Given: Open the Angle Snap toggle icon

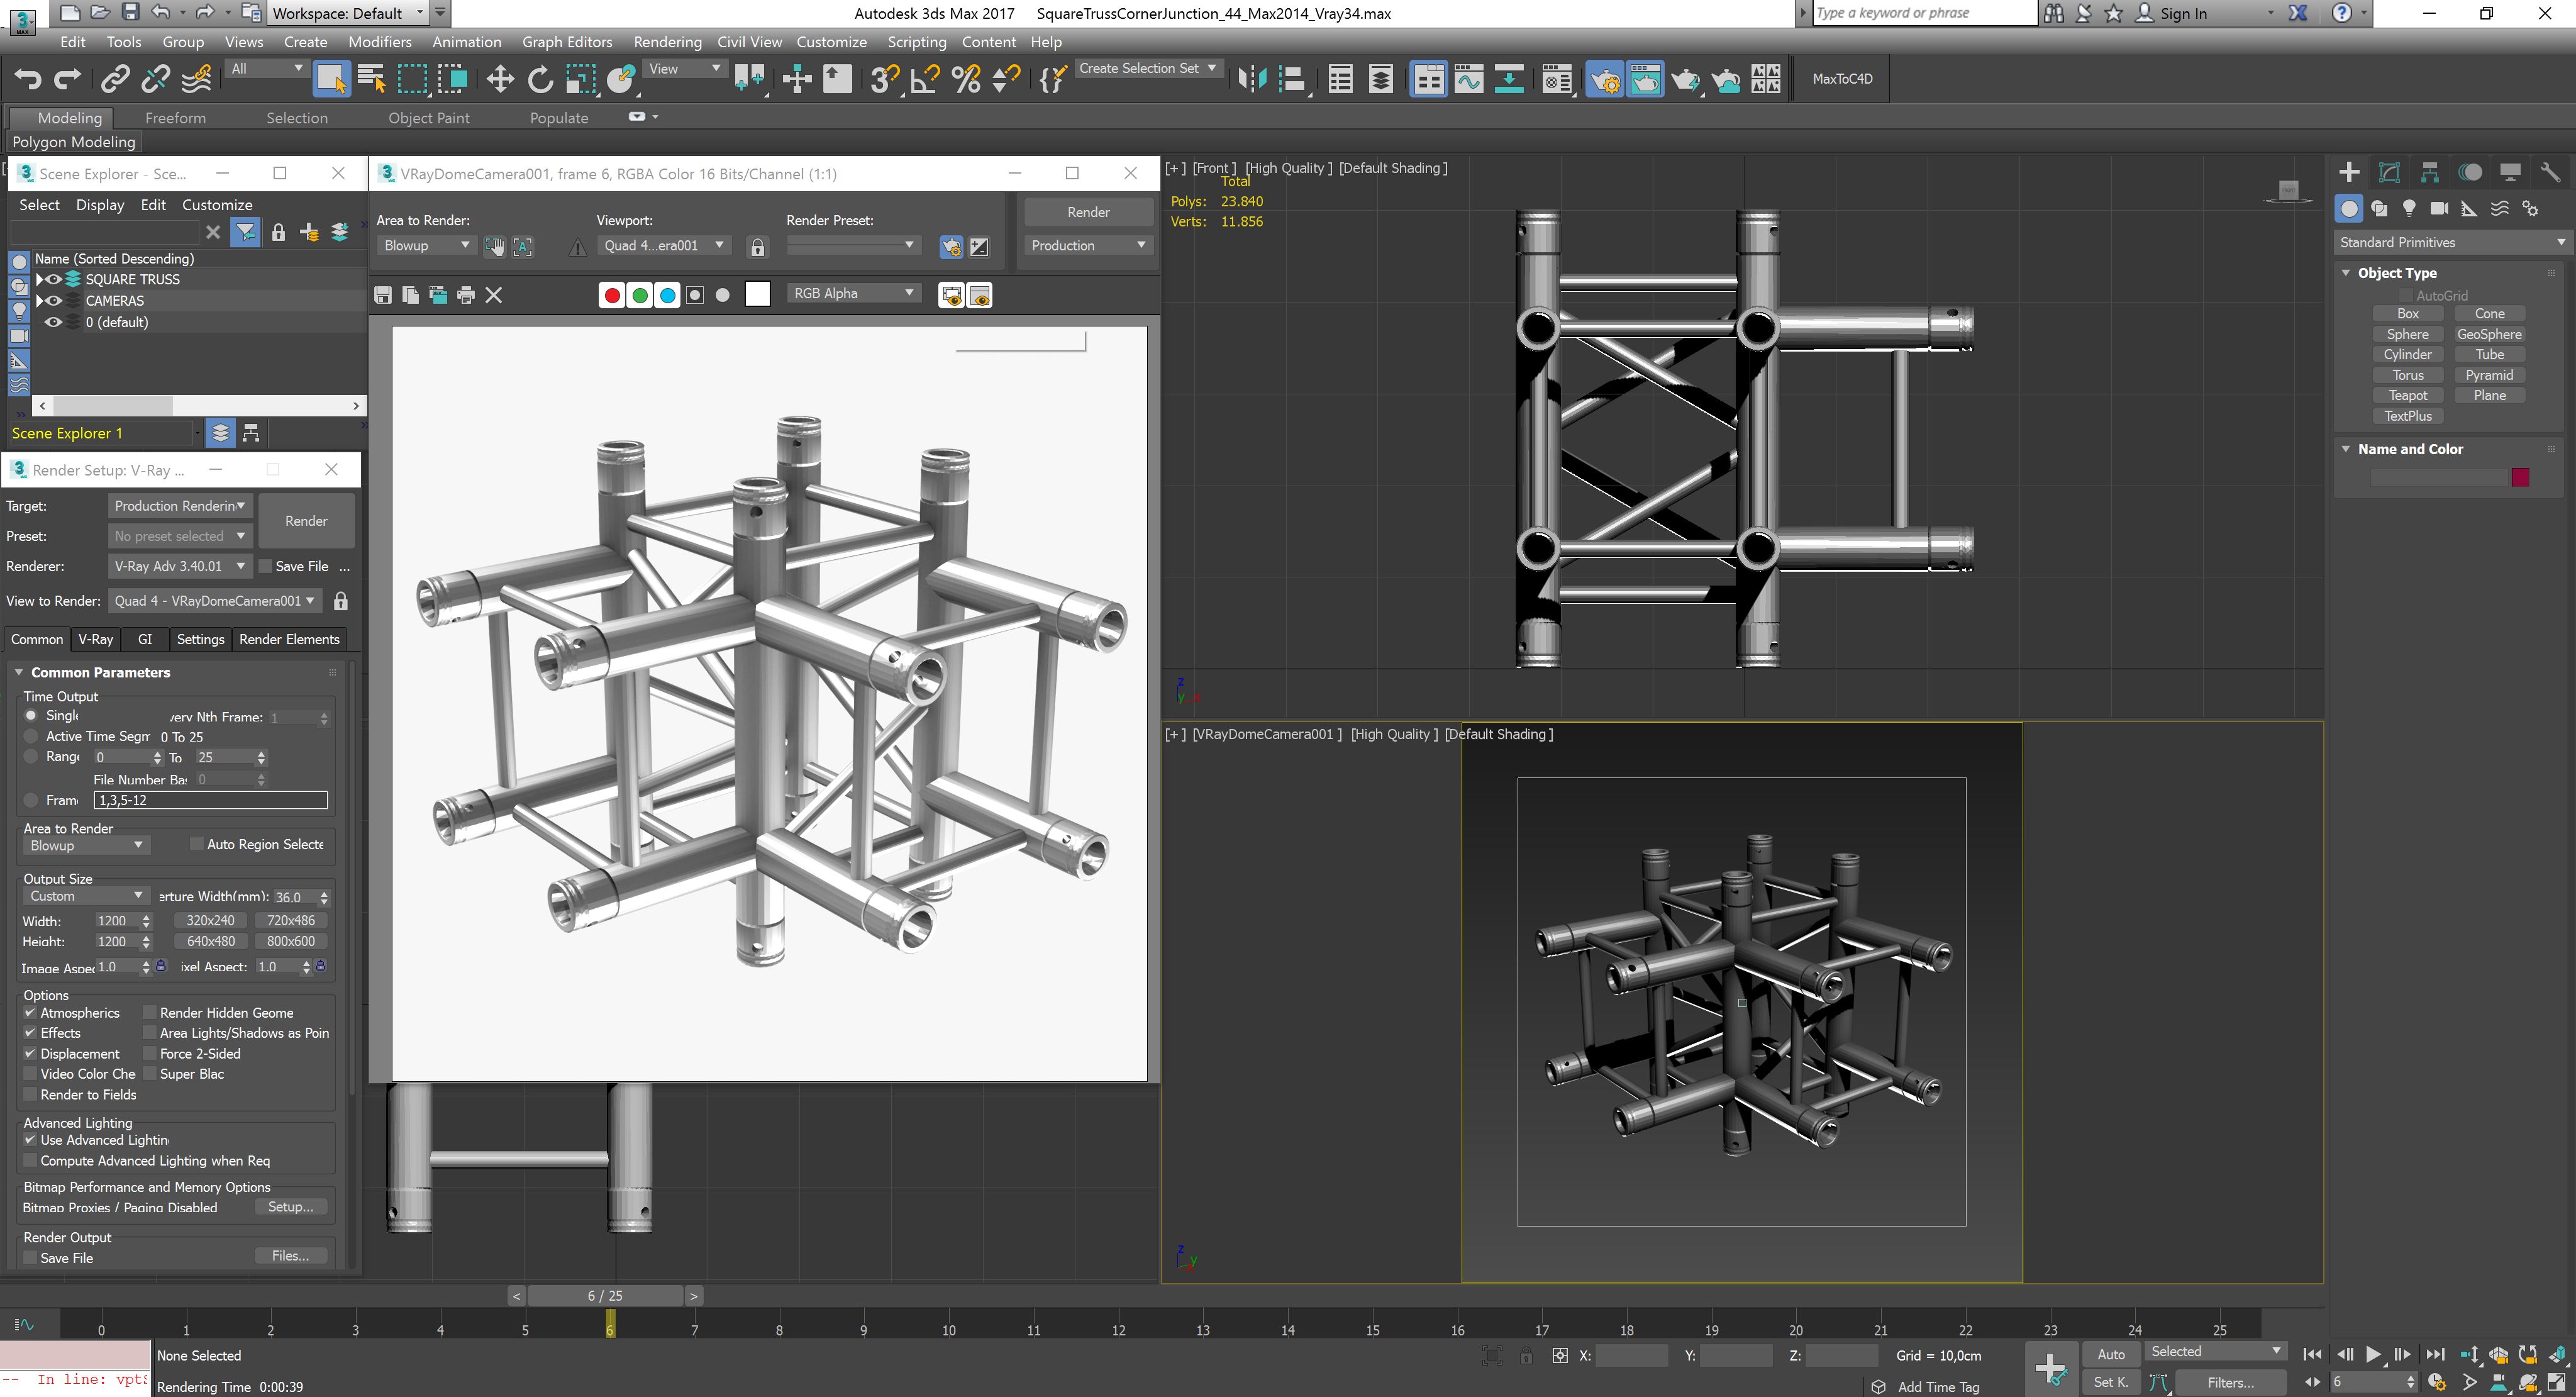Looking at the screenshot, I should (924, 79).
